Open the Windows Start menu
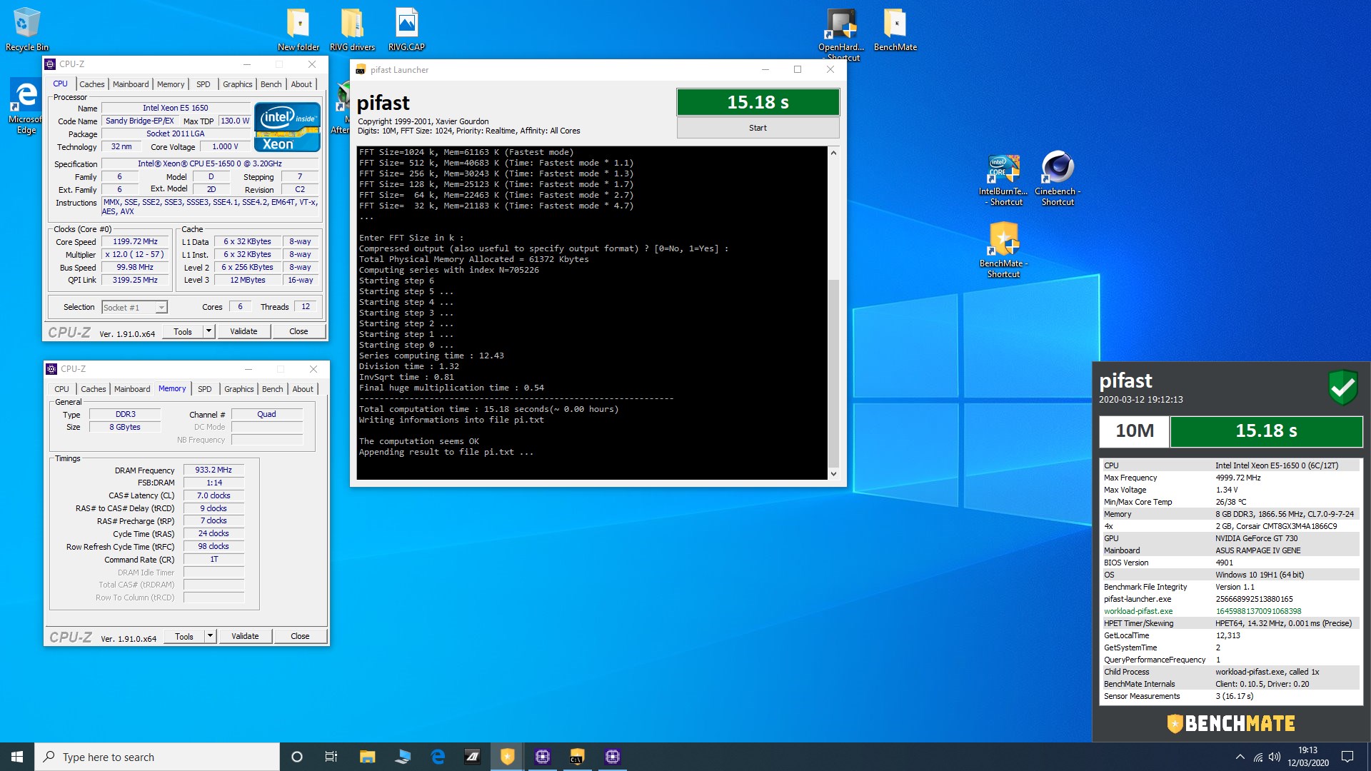The height and width of the screenshot is (771, 1371). (17, 757)
